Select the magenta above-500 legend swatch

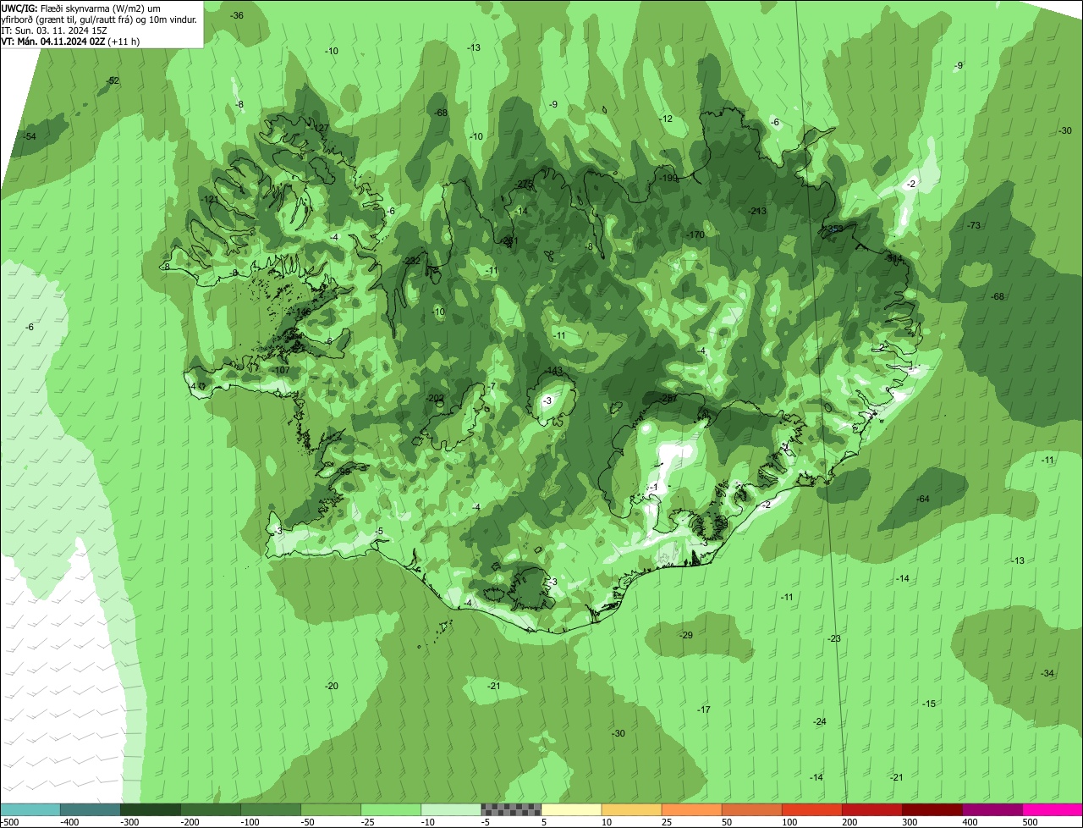1053,809
